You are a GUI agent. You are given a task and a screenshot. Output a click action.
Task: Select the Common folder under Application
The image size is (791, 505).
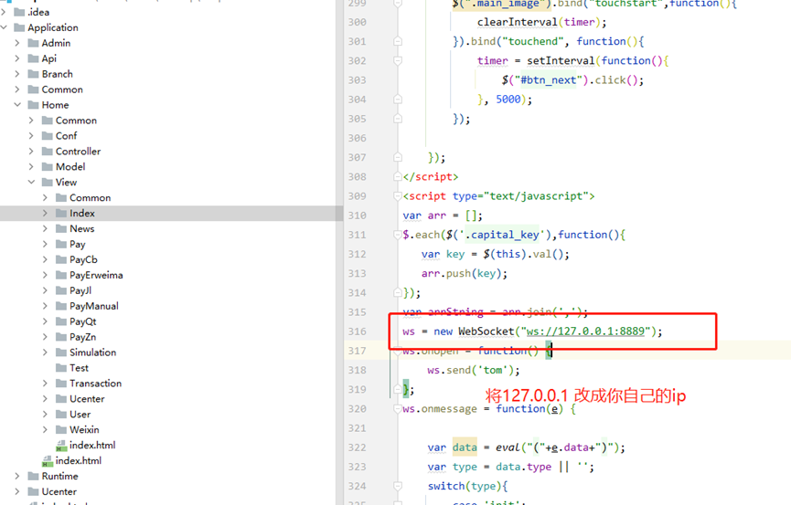point(62,89)
